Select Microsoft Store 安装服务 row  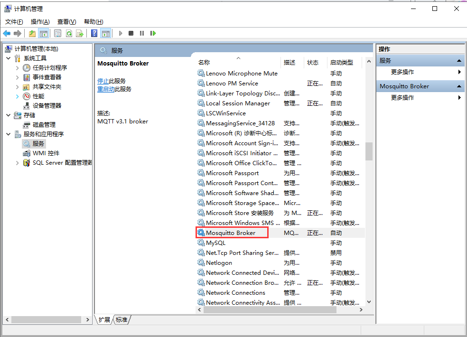pyautogui.click(x=280, y=213)
